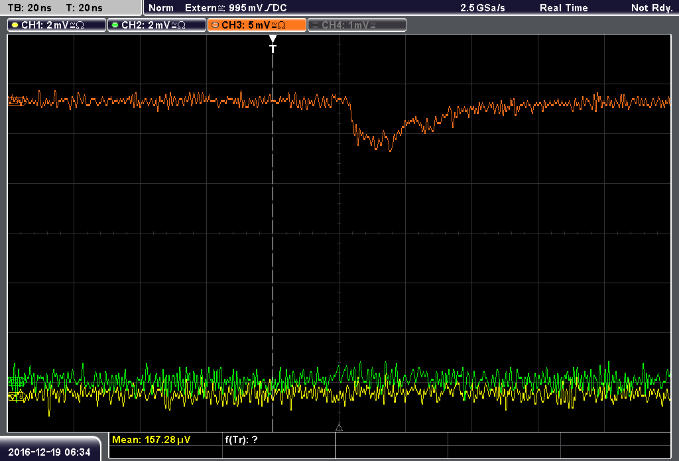Click the green dot on CH2 tab
Viewport: 679px width, 461px height.
coord(115,25)
